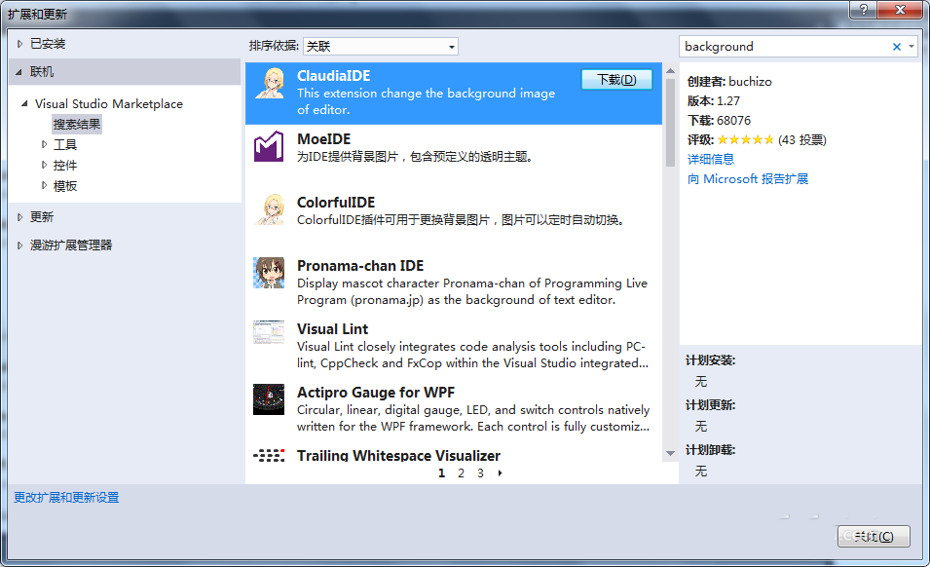
Task: Select the 控件 tree item
Action: (x=65, y=166)
